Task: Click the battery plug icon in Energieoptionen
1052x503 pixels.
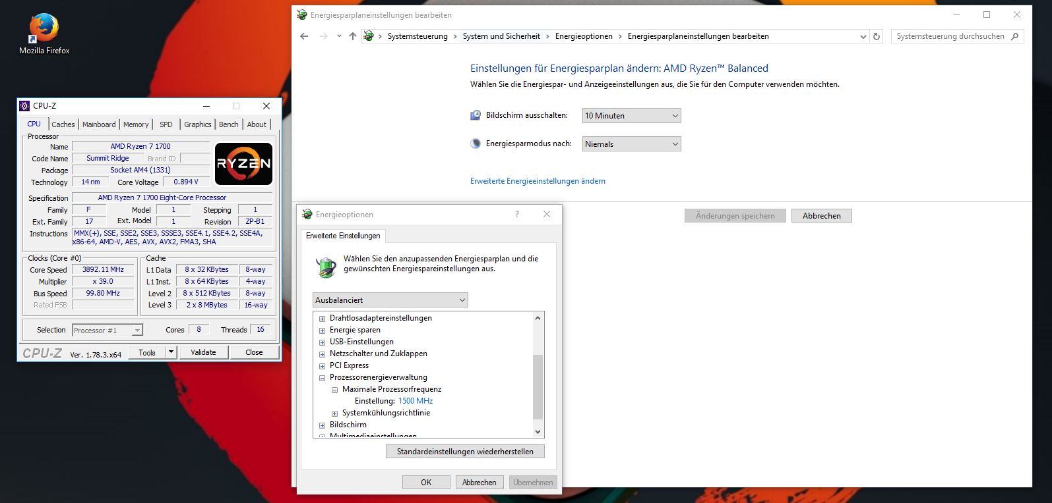Action: tap(325, 267)
